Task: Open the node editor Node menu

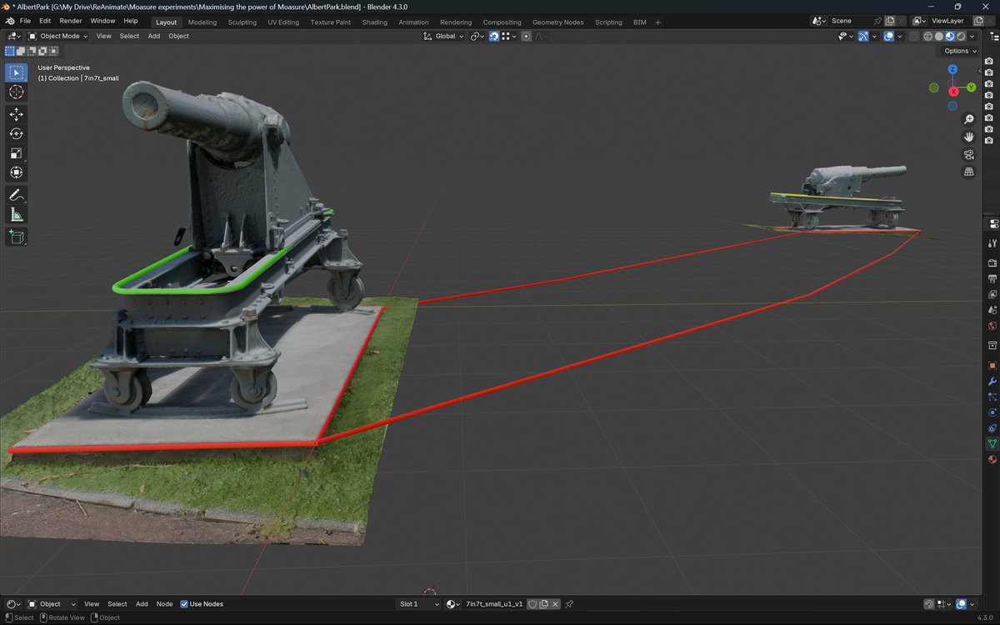Action: tap(164, 604)
